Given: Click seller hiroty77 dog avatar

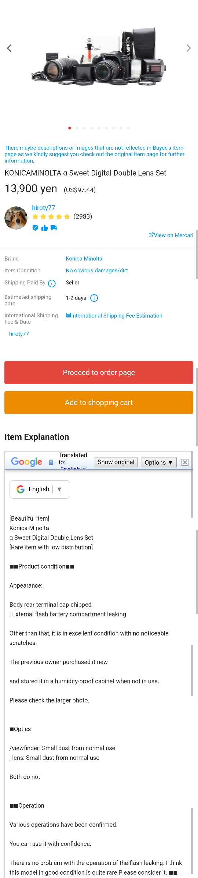Looking at the screenshot, I should (x=16, y=218).
